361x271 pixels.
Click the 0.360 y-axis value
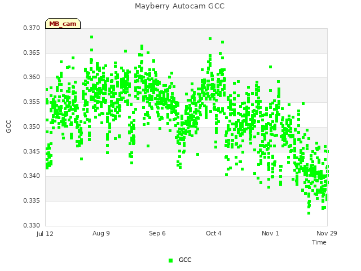pyautogui.click(x=32, y=77)
